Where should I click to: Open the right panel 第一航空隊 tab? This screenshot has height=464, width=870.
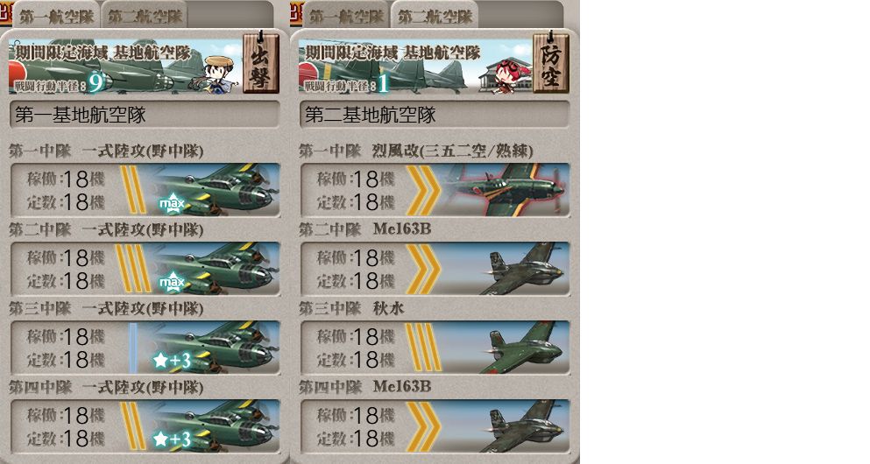(x=346, y=16)
